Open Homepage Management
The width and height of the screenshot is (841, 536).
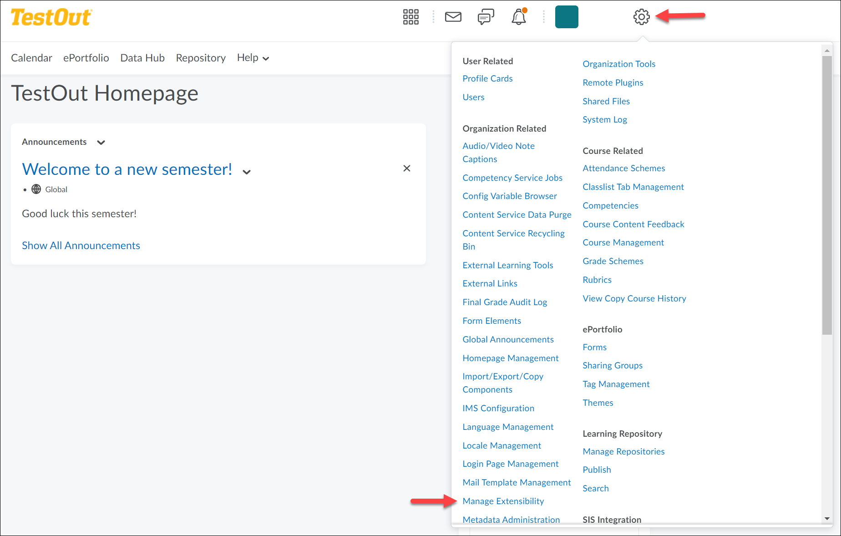[510, 358]
